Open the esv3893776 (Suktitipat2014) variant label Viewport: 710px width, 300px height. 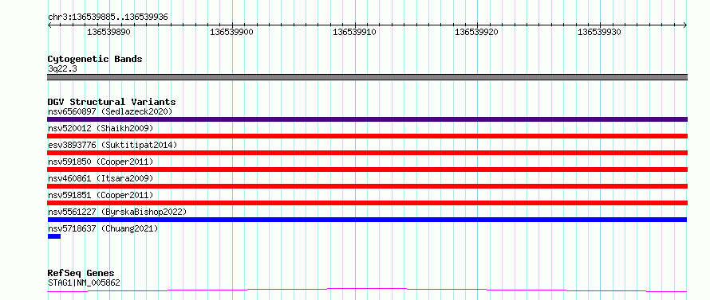click(112, 145)
